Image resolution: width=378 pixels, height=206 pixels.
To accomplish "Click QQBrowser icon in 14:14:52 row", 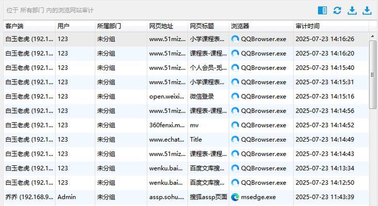I will point(235,125).
